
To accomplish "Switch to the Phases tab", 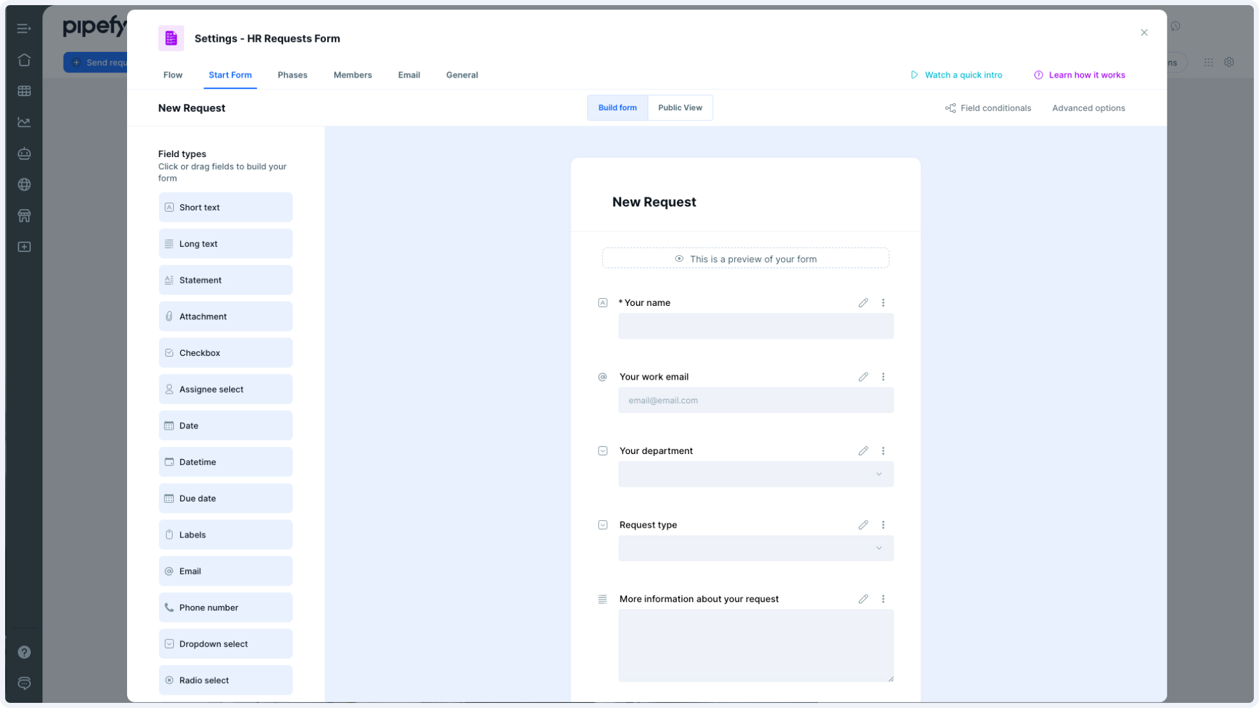I will 292,75.
